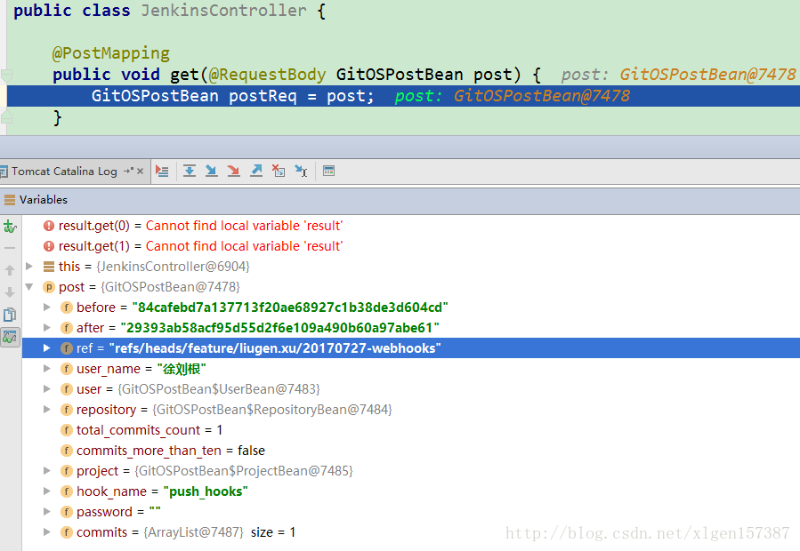
Task: Select the result.get(0) watch error entry
Action: [x=199, y=226]
